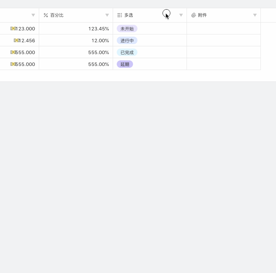Select the currency cell 123.000
Screen dimensions: 276x273
pyautogui.click(x=19, y=29)
